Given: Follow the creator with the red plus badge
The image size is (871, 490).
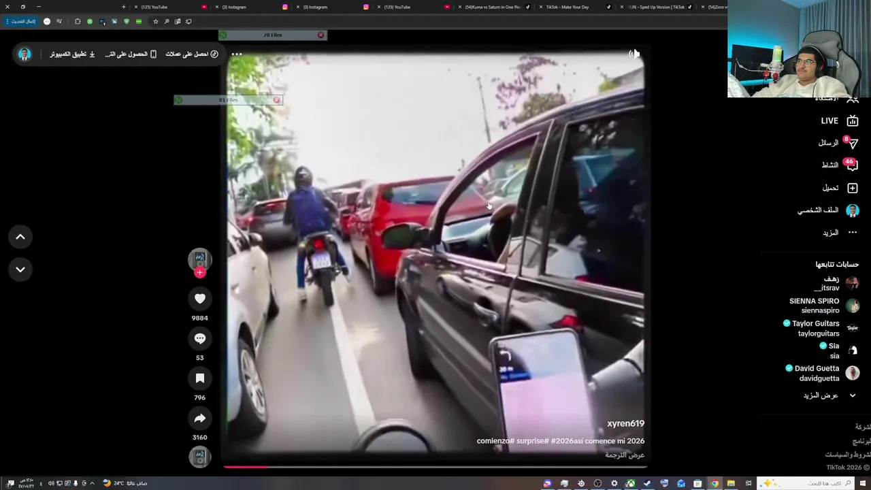Looking at the screenshot, I should point(200,272).
